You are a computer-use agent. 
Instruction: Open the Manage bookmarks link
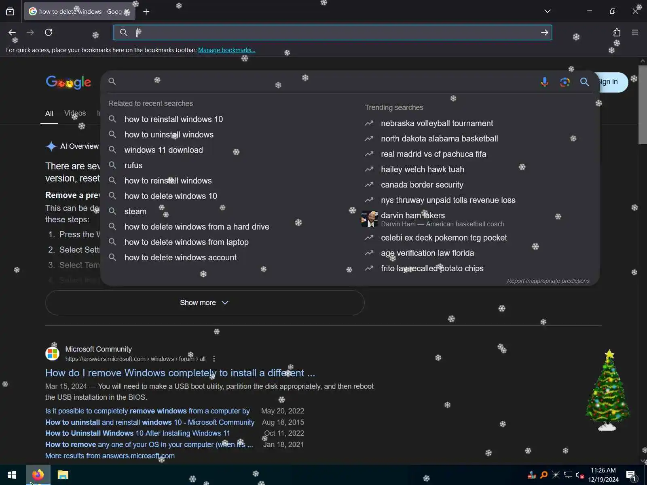[226, 50]
